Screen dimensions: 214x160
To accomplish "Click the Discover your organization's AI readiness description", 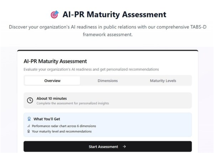I will [x=108, y=31].
